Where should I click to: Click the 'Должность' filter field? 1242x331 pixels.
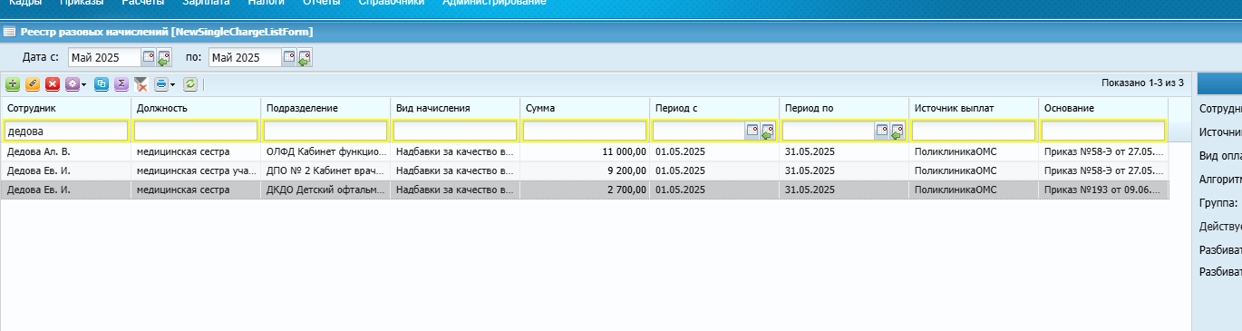(196, 131)
